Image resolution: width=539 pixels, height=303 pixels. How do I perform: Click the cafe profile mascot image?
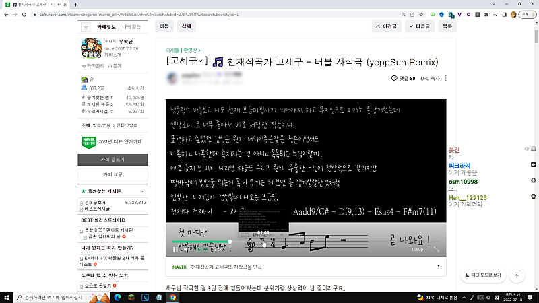(x=91, y=48)
